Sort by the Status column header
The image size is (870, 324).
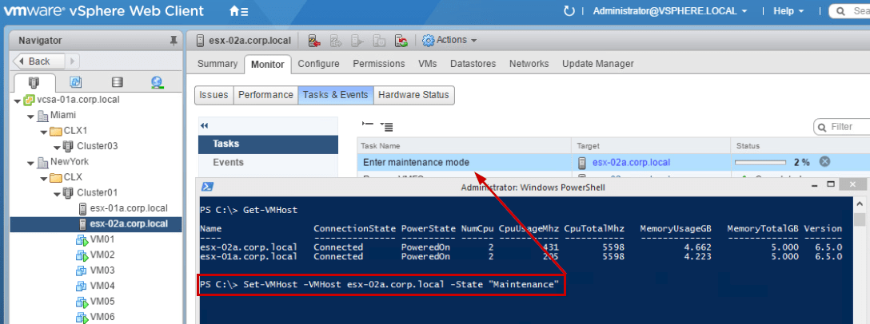point(800,146)
